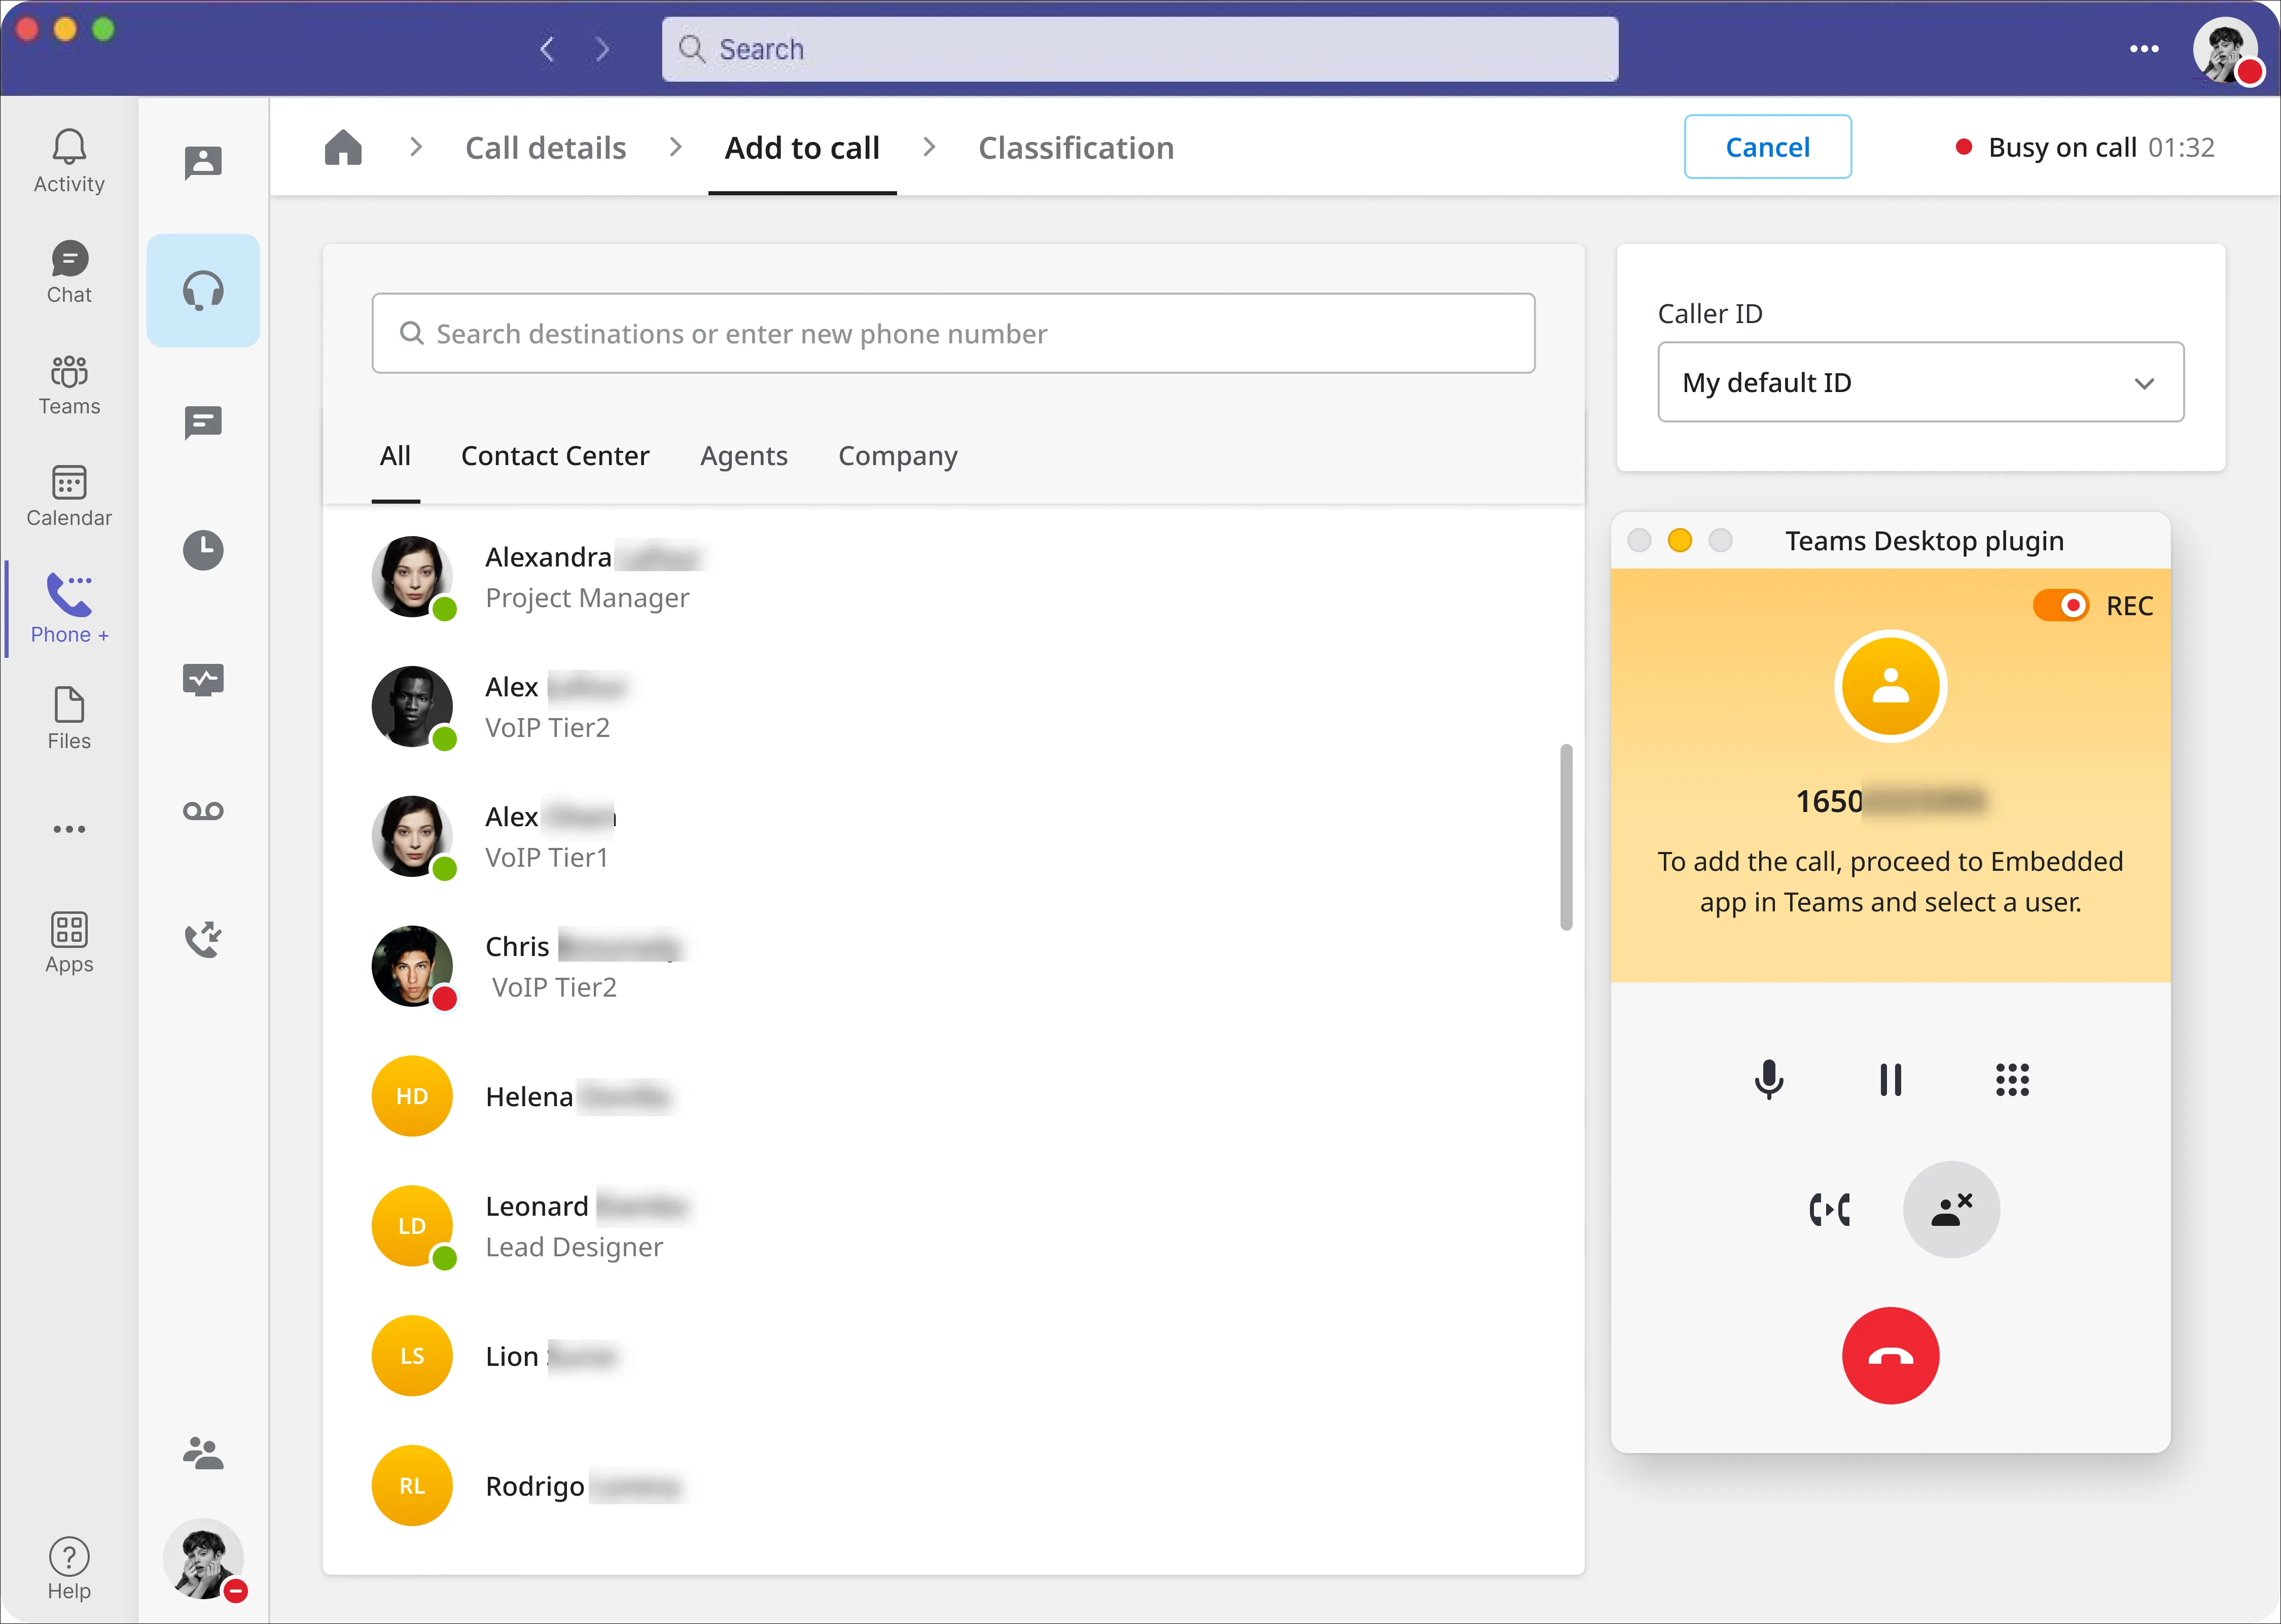This screenshot has width=2281, height=1624.
Task: Open the call history clock icon
Action: pyautogui.click(x=203, y=550)
